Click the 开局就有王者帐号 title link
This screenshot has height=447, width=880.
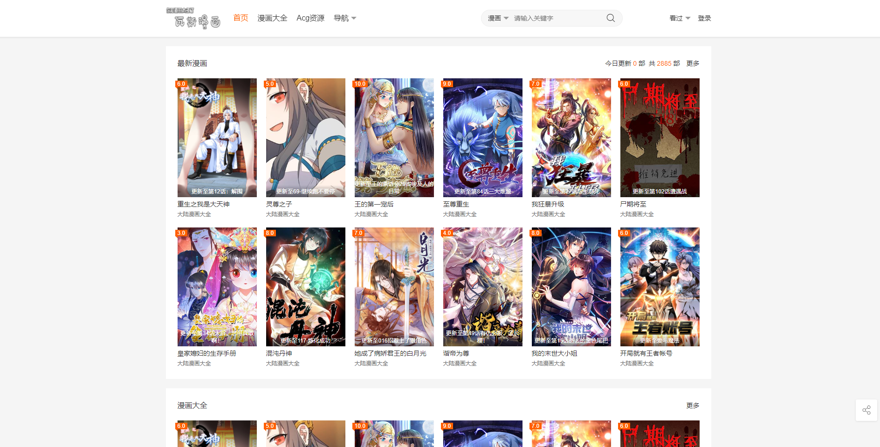[x=646, y=353]
